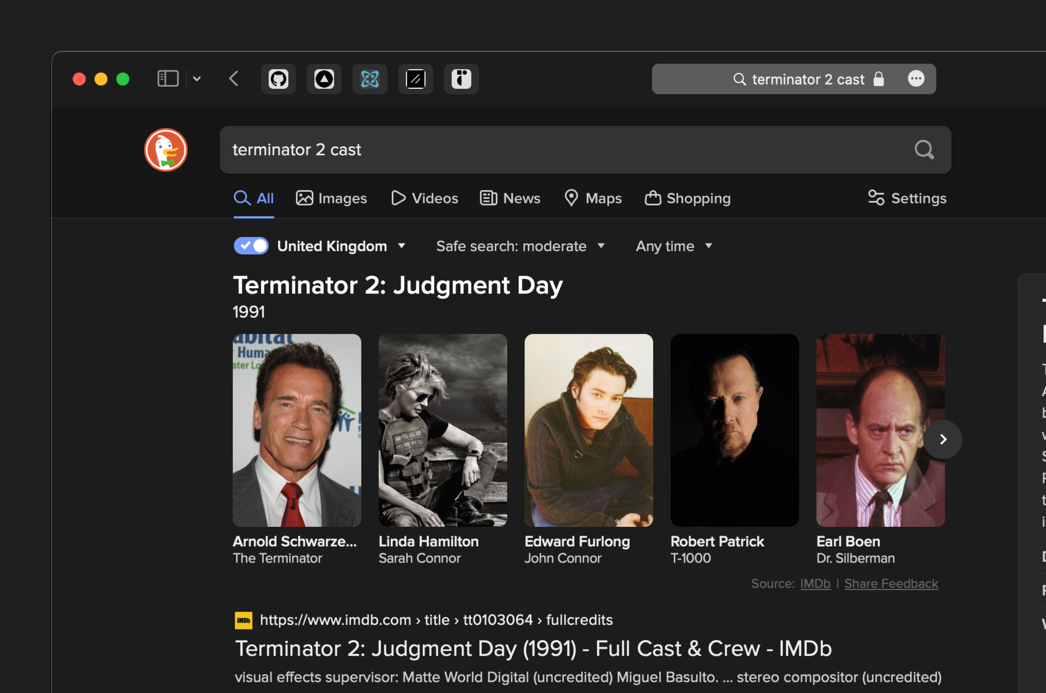Click the red close window button

79,79
